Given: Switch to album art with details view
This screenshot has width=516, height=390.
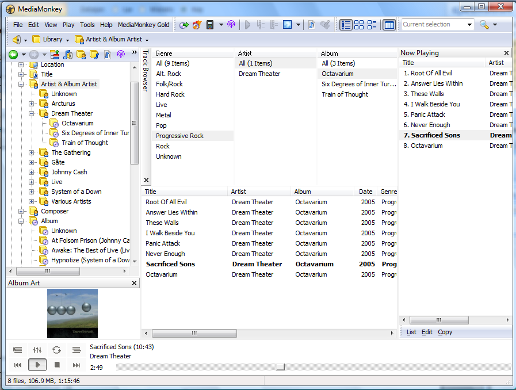Looking at the screenshot, I should tap(372, 25).
